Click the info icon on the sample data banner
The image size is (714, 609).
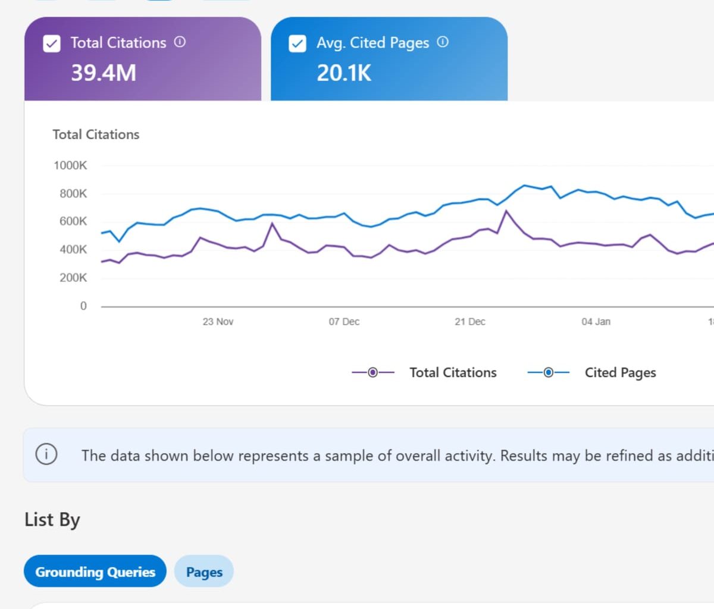(x=46, y=453)
